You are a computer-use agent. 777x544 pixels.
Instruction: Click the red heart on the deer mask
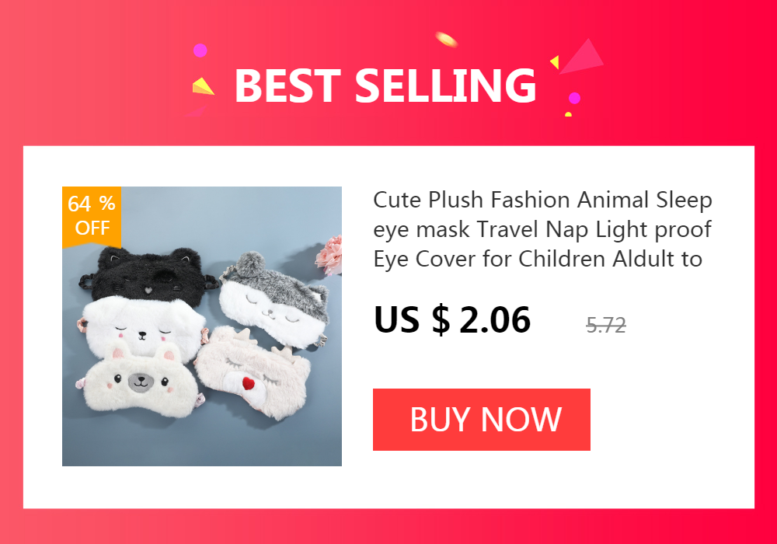[249, 383]
